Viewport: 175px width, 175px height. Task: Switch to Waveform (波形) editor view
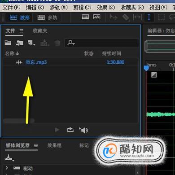coord(19,17)
